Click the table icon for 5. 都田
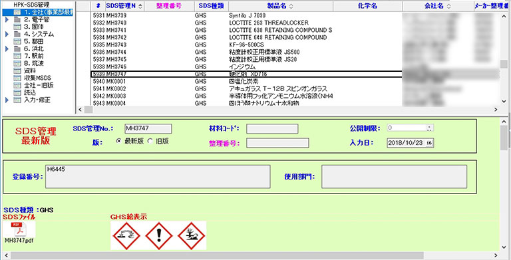 coord(17,41)
